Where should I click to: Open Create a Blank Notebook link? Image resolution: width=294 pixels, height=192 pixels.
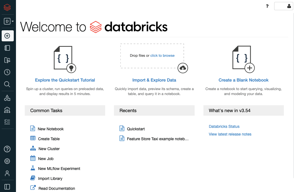243,80
